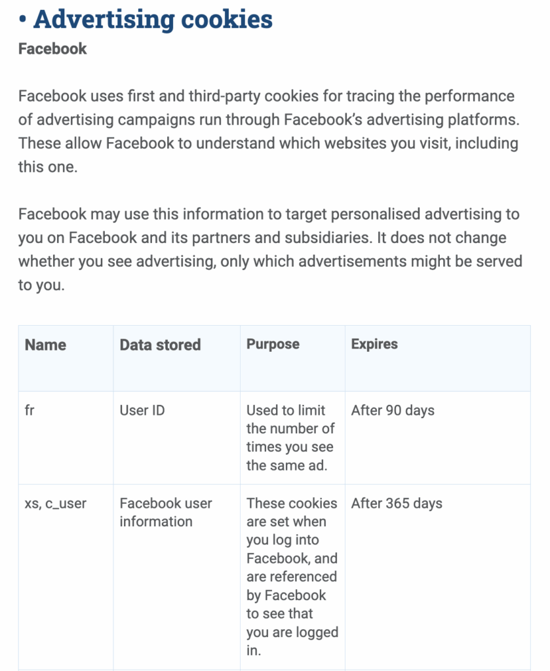
Task: Click the Purpose column header
Action: (273, 344)
